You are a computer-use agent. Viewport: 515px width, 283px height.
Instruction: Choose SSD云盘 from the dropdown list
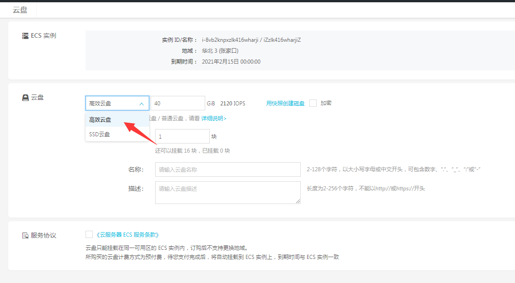pos(100,134)
